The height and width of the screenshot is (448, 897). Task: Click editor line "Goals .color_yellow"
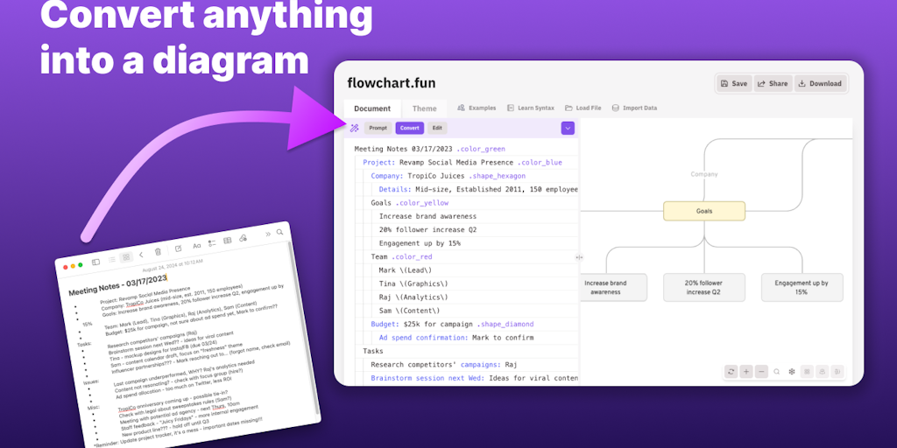410,203
